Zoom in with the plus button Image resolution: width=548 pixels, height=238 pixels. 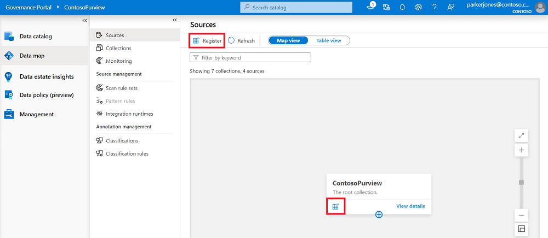[x=521, y=150]
